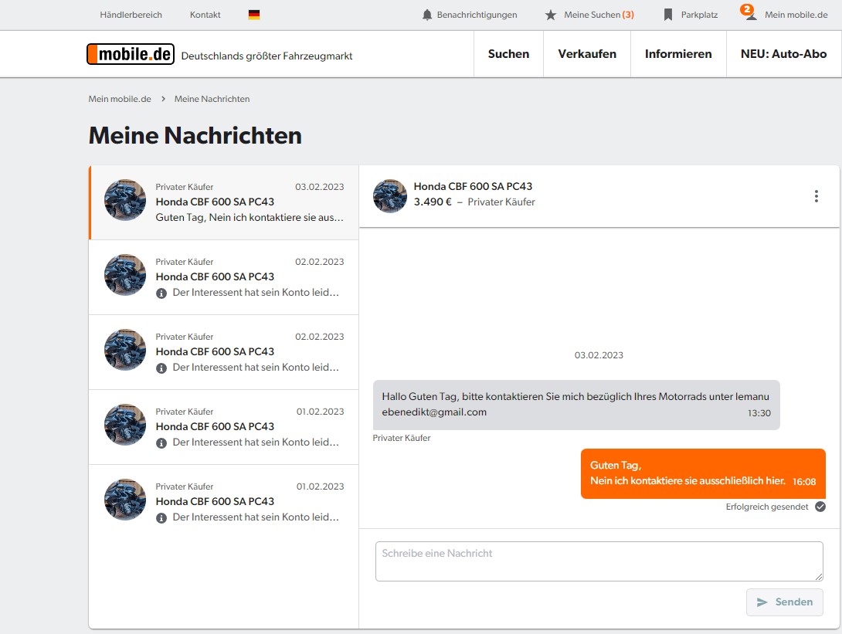This screenshot has width=842, height=634.
Task: Open the last 01.02.2023 conversation
Action: 224,502
